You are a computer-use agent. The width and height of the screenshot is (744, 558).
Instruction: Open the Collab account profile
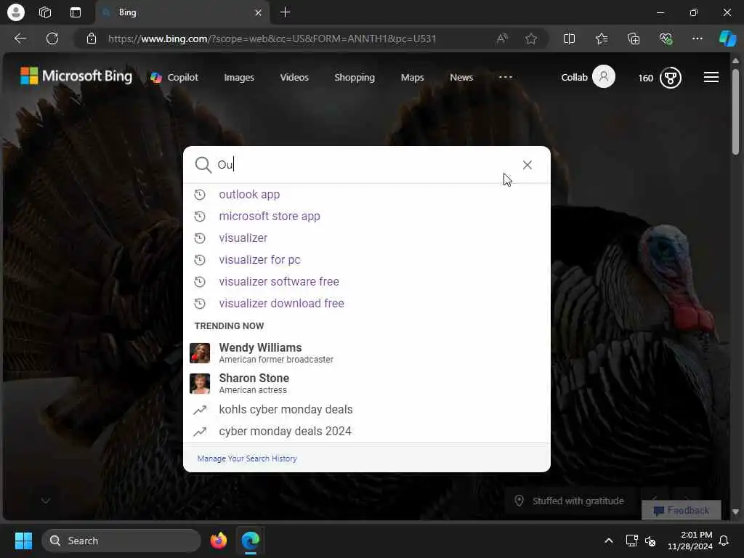point(588,77)
